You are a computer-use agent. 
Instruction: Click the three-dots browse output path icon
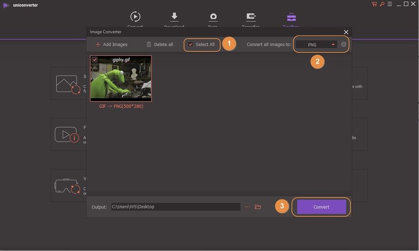tap(247, 207)
